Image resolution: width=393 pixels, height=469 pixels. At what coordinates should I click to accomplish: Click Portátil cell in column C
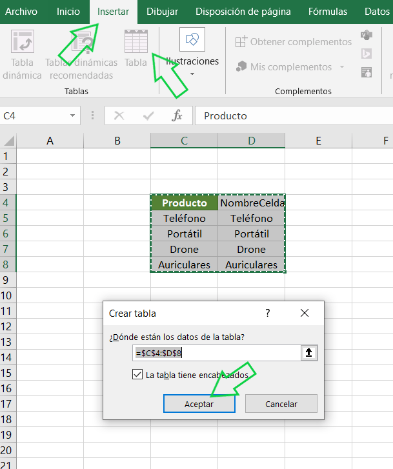tap(185, 234)
